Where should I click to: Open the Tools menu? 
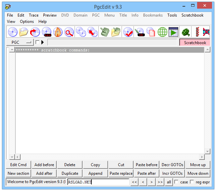click(x=172, y=15)
